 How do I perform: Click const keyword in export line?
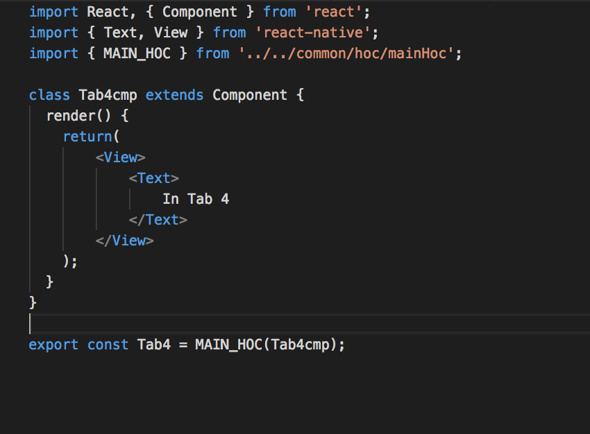point(108,345)
